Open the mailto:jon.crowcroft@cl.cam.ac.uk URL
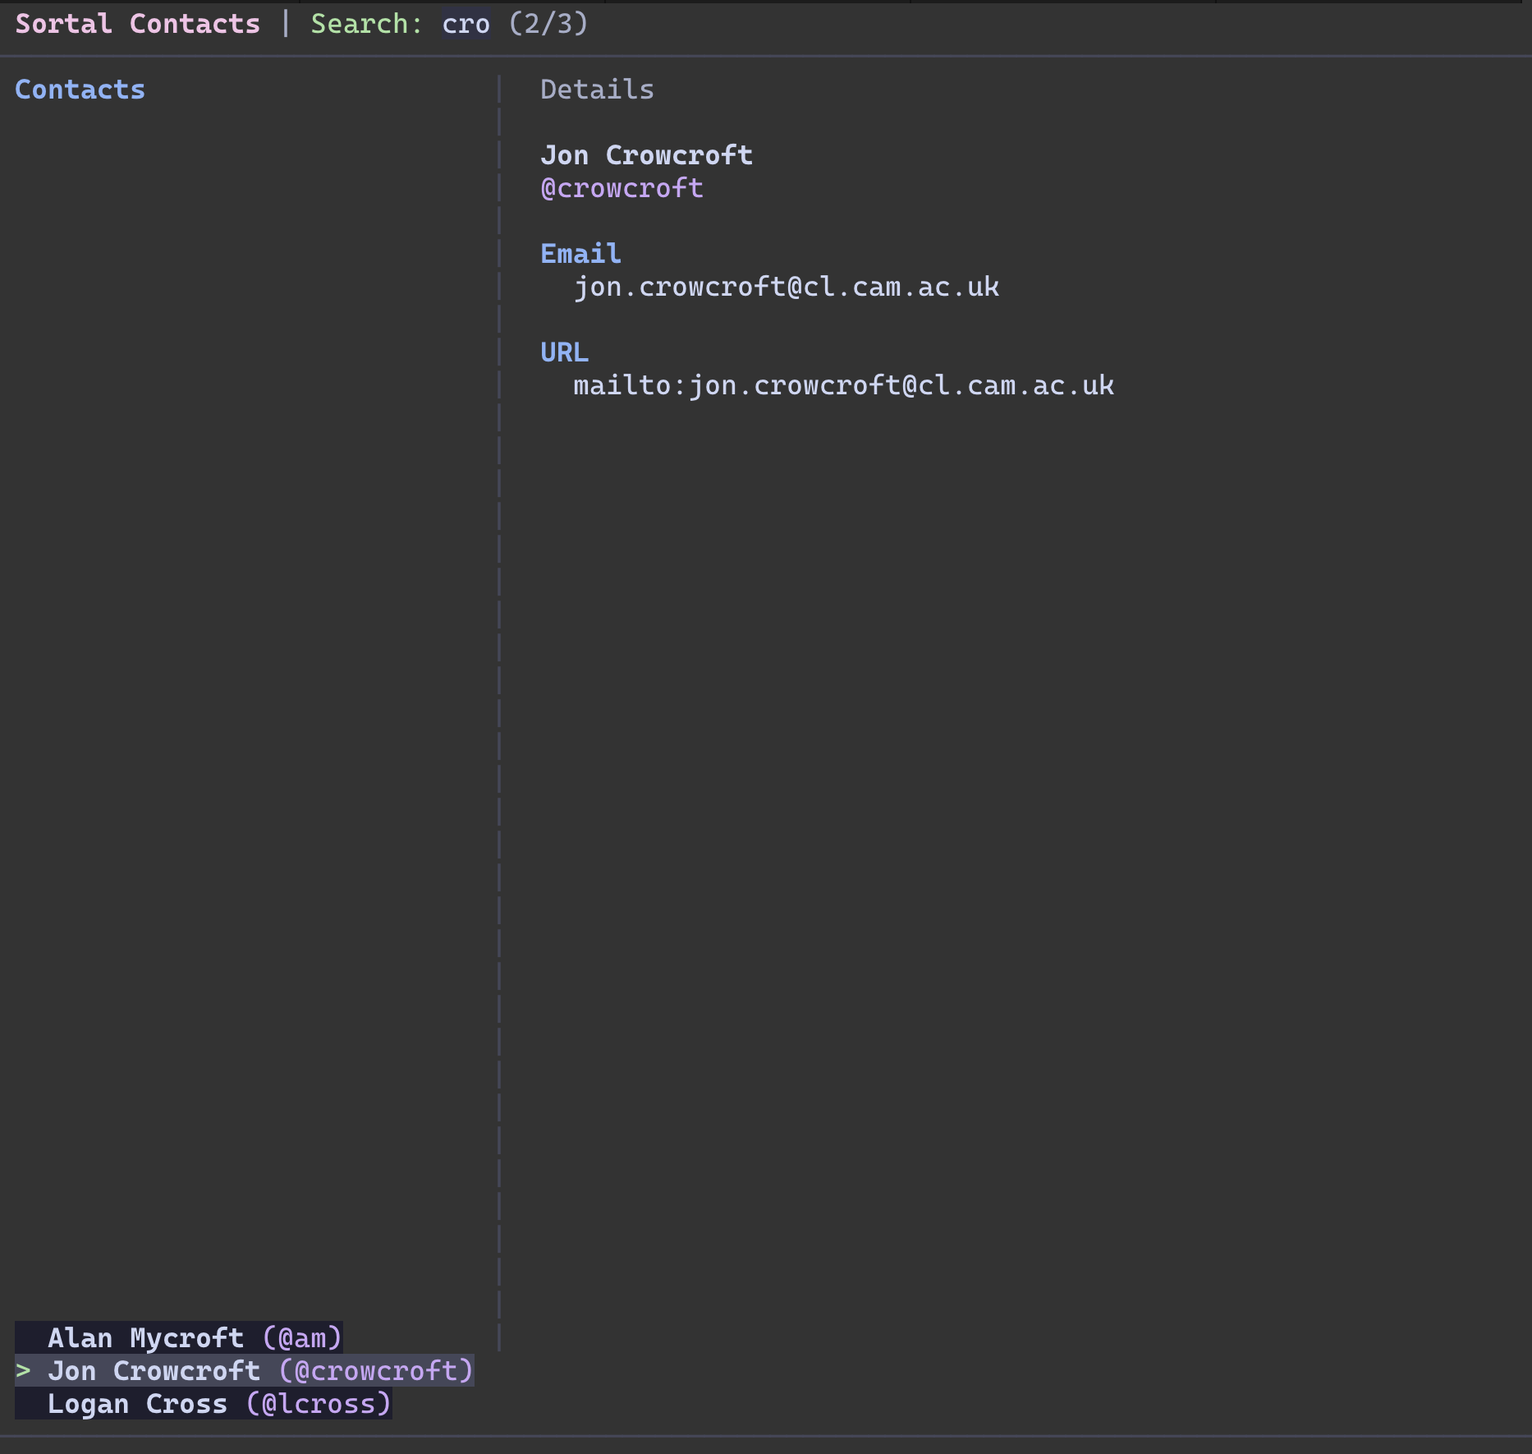The image size is (1532, 1454). click(843, 385)
